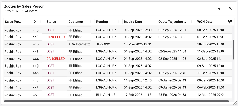The width and height of the screenshot is (238, 106).
Task: Open the filter funnel icon
Action: [219, 8]
